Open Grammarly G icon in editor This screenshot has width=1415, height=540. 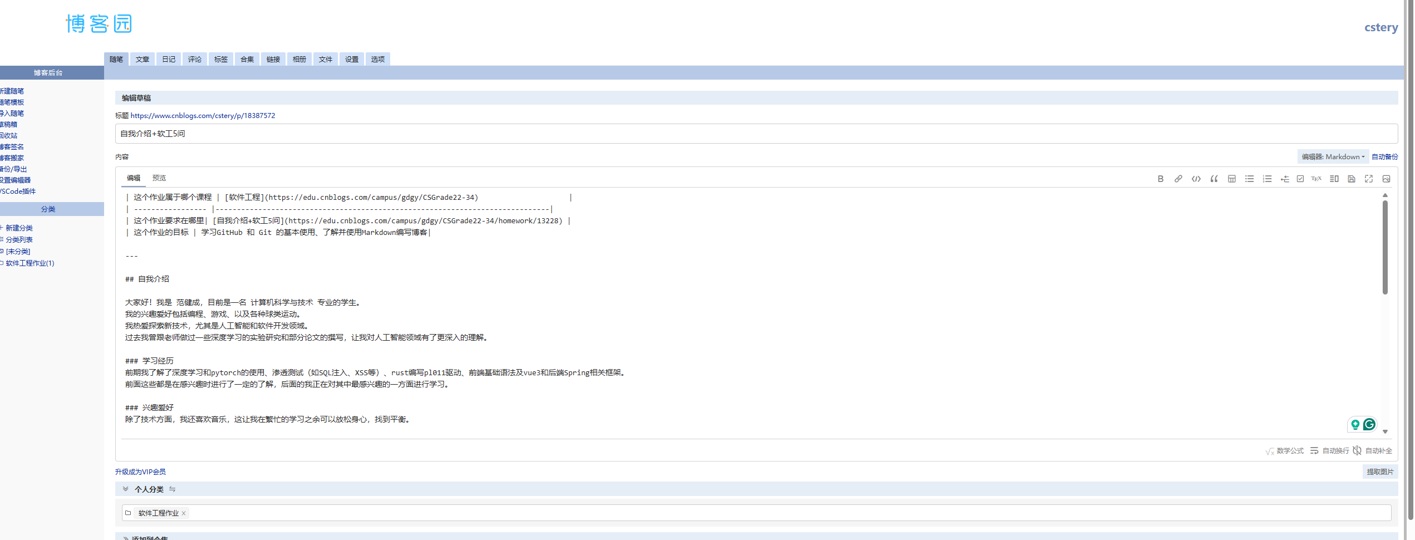click(1369, 424)
